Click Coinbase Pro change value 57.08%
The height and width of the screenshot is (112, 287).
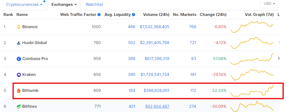[220, 59]
